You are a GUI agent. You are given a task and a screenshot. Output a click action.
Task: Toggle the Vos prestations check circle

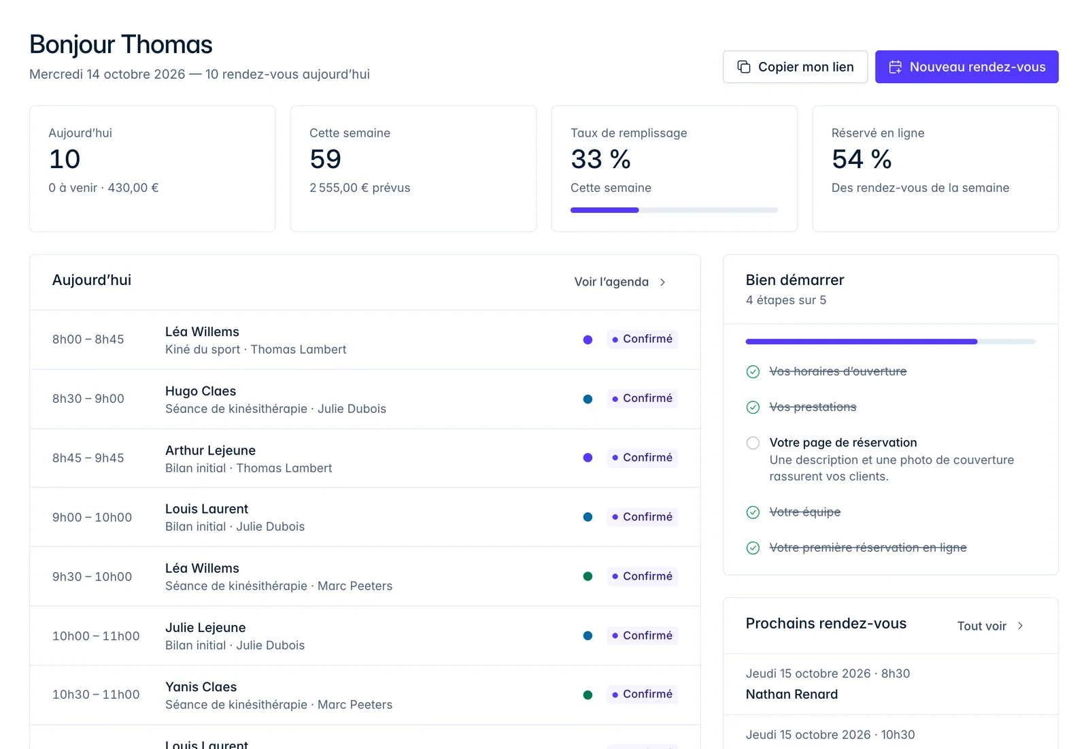753,407
